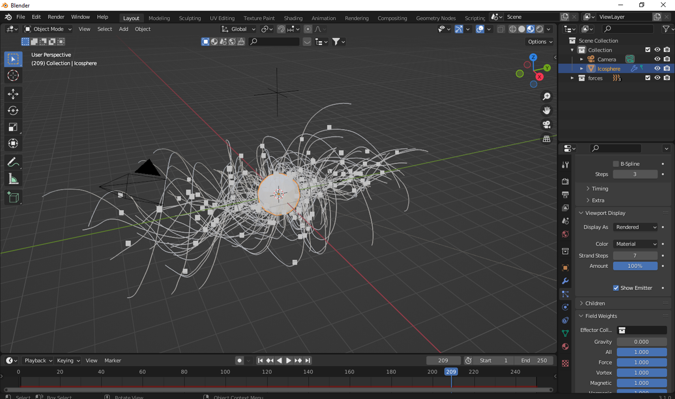Open the Playback popover in timeline
This screenshot has height=399, width=675.
[38, 360]
